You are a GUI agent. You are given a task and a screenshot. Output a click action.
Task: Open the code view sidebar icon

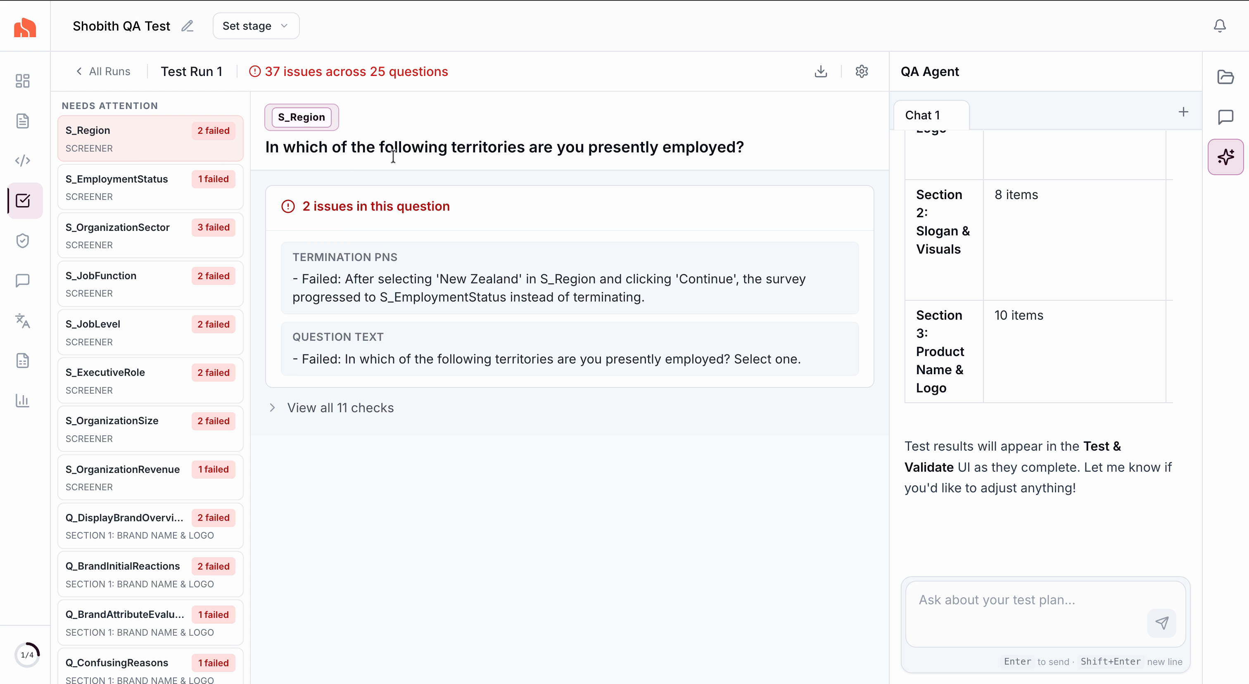23,160
